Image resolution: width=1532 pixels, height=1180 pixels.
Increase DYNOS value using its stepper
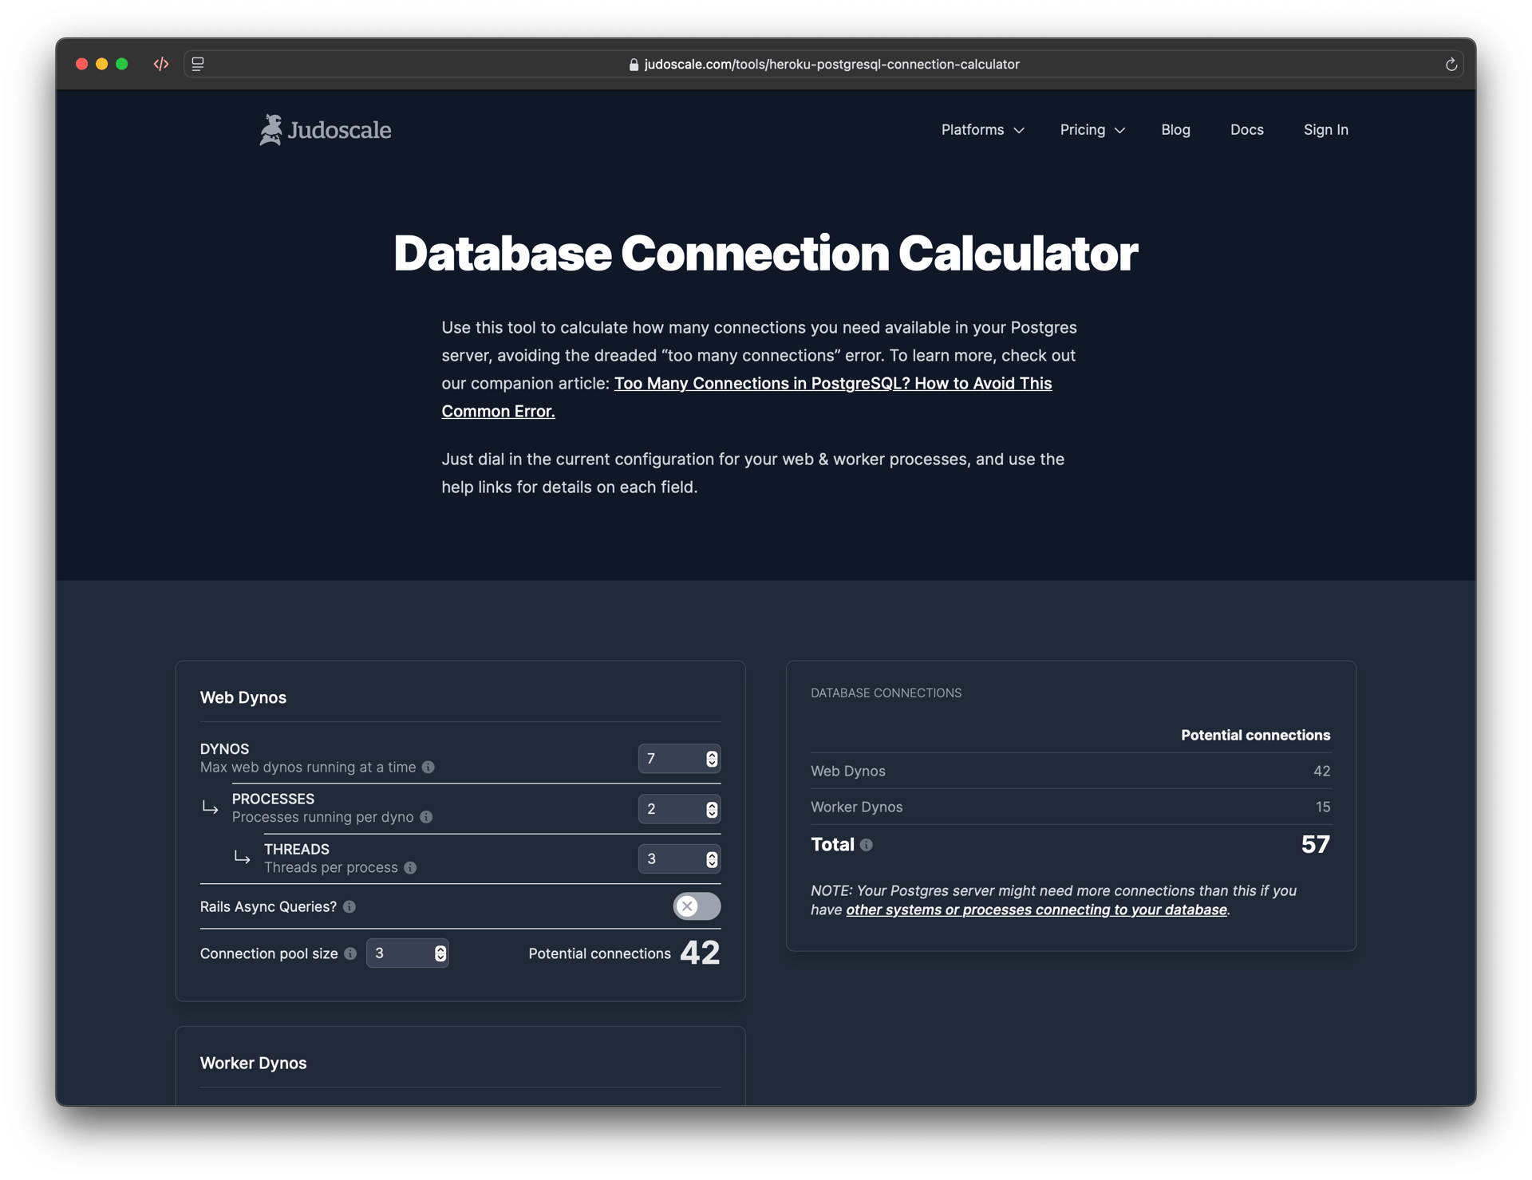click(x=710, y=755)
